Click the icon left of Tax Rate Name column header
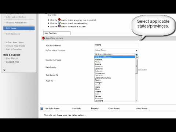The width and height of the screenshot is (176, 132). pos(42,109)
